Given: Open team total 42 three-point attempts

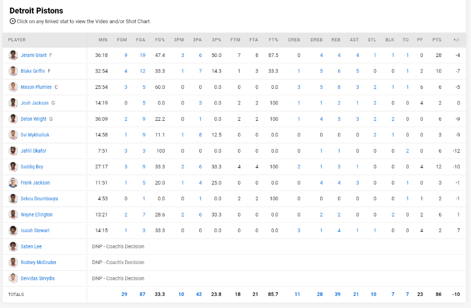Looking at the screenshot, I should 199,294.
